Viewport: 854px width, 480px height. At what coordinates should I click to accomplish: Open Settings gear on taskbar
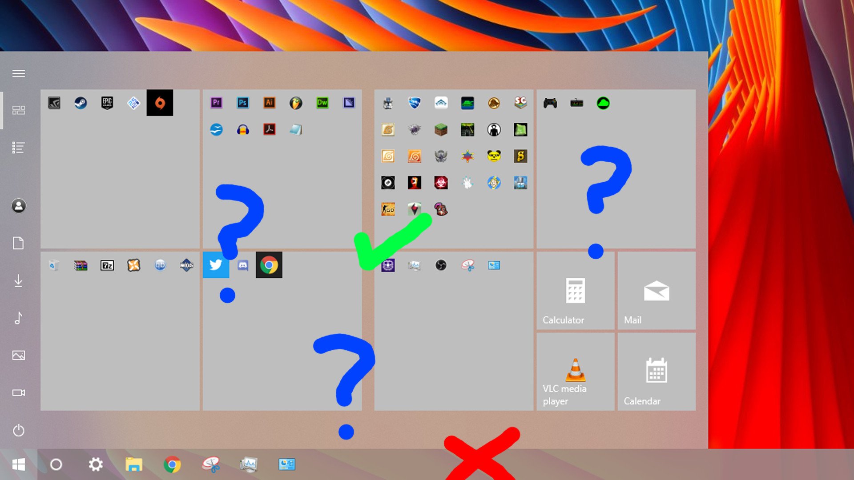(96, 465)
